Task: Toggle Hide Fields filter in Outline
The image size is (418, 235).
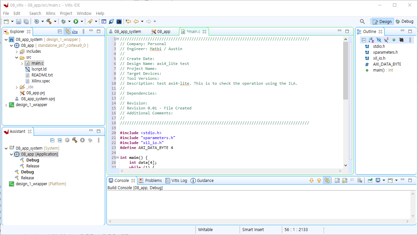Action: [x=378, y=40]
